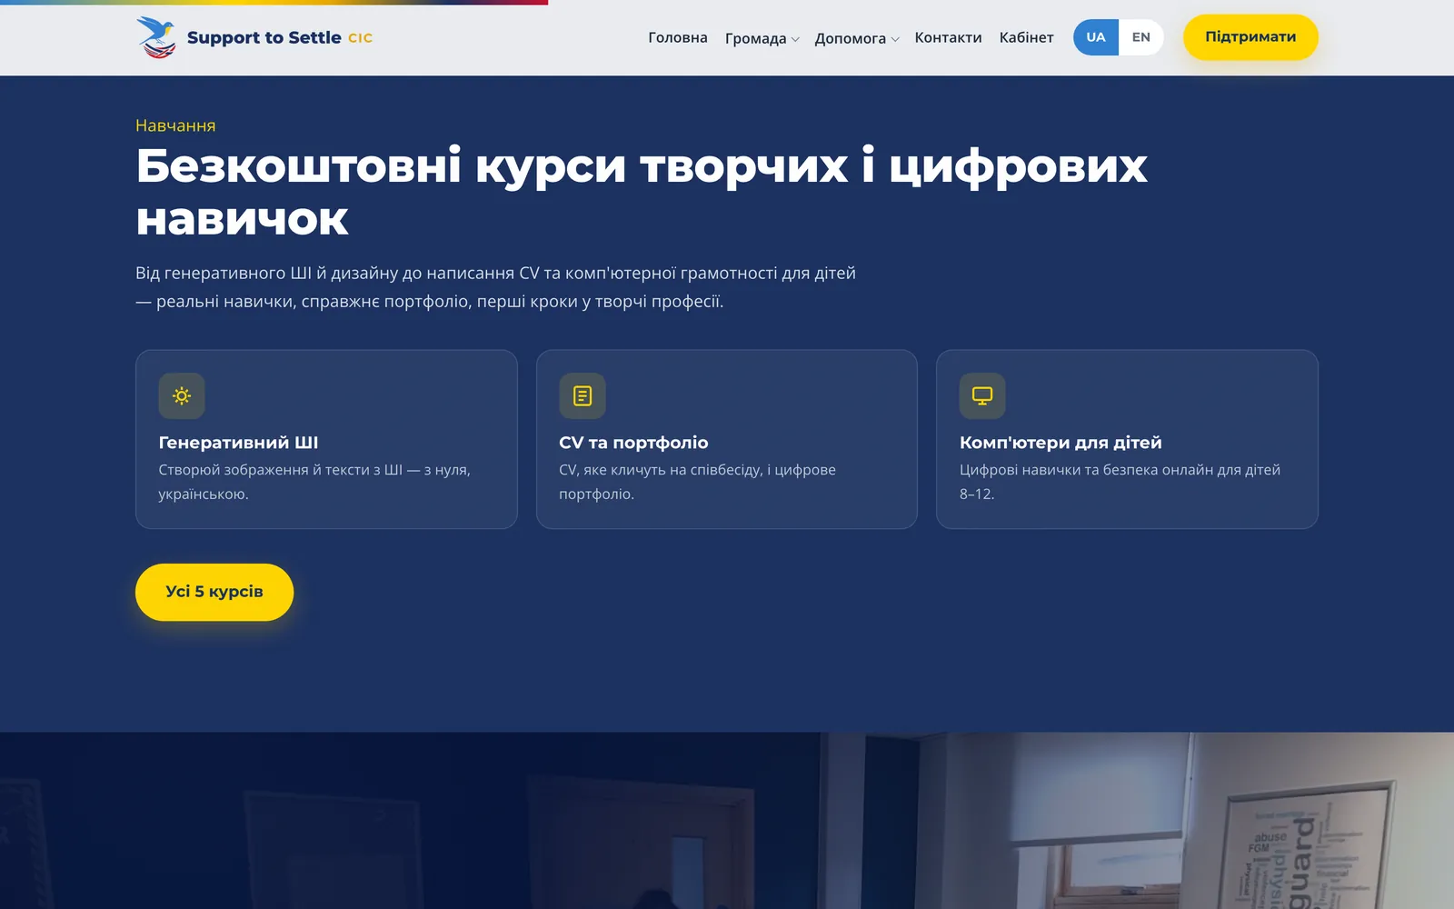Click the classroom photo below the hero

(727, 820)
